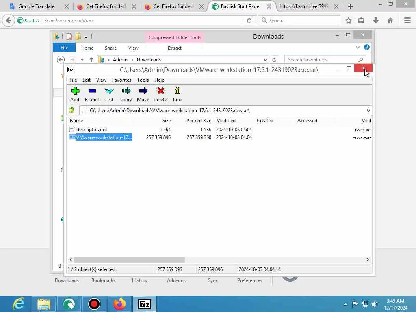The image size is (416, 312).
Task: Open Explorer recent locations dropdown arrow
Action: (82, 60)
